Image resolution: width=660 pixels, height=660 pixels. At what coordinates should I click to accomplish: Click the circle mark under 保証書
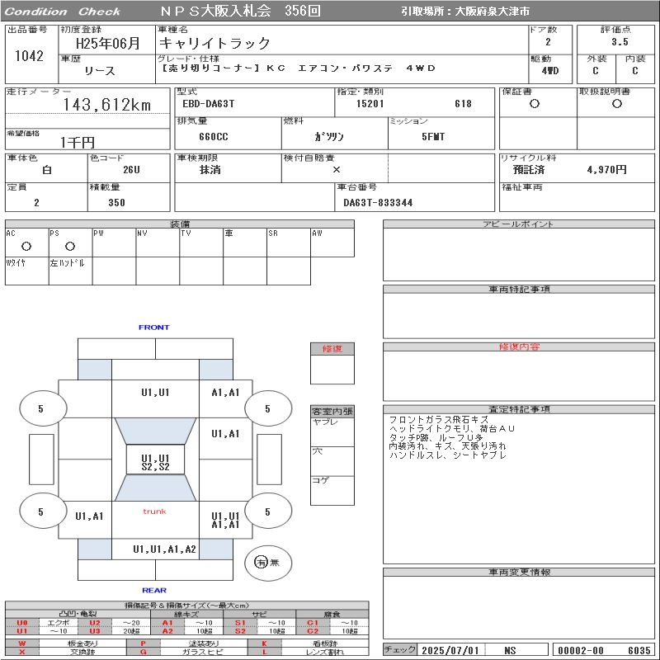pos(535,104)
